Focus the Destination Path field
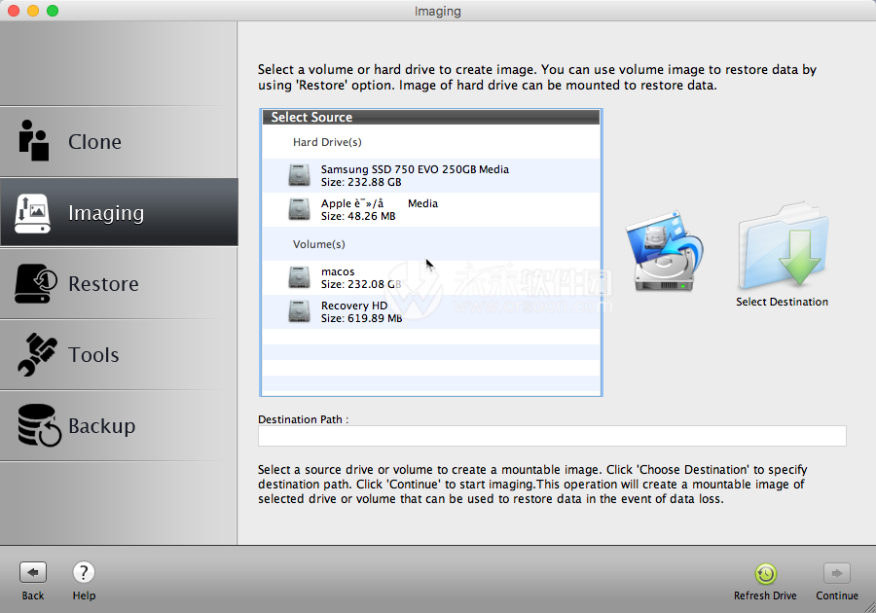Image resolution: width=876 pixels, height=613 pixels. point(552,436)
